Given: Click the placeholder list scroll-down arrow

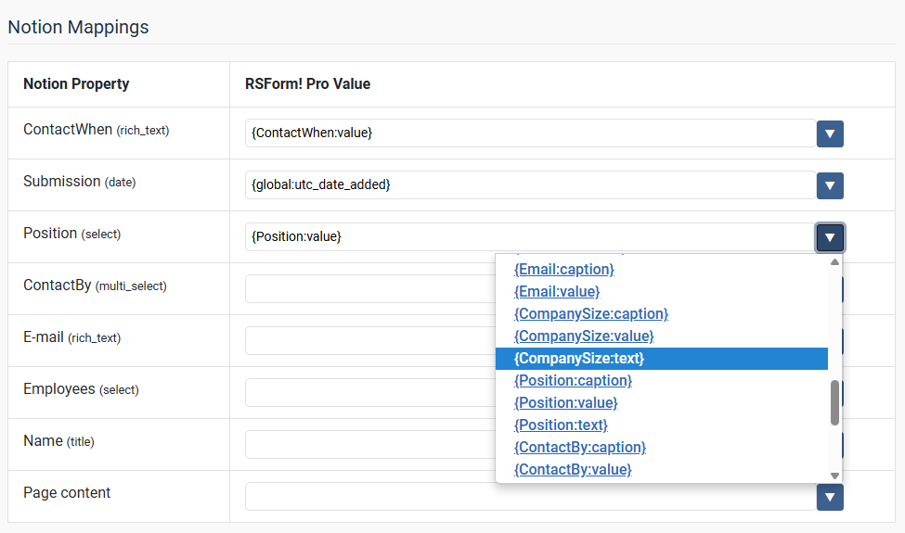Looking at the screenshot, I should coord(834,476).
